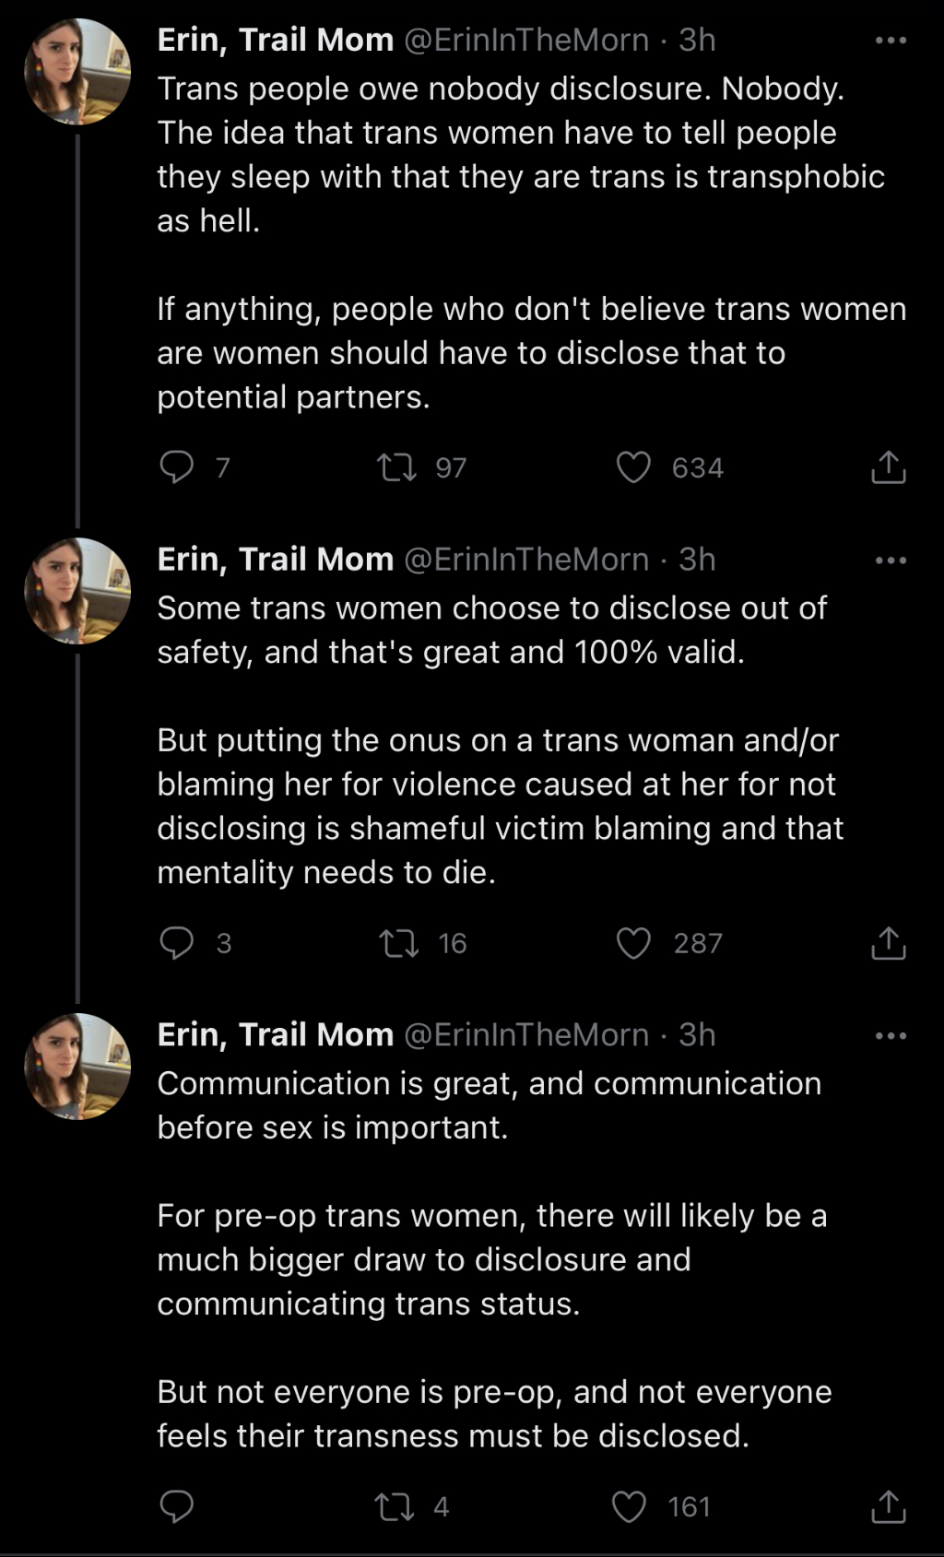Like the first tweet with 634 likes

pyautogui.click(x=633, y=467)
